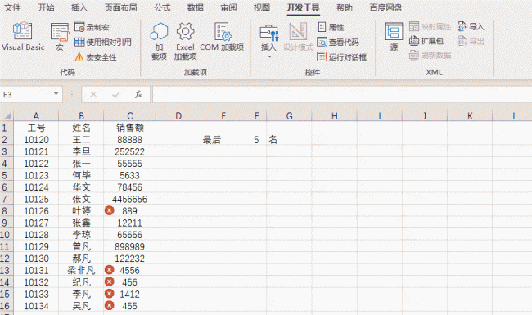Click into the formula bar input

pyautogui.click(x=342, y=94)
